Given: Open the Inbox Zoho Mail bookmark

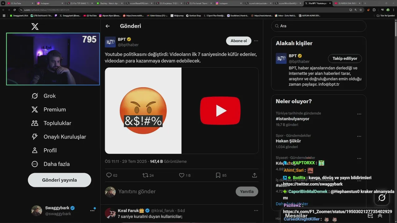Looking at the screenshot, I should pyautogui.click(x=285, y=15).
